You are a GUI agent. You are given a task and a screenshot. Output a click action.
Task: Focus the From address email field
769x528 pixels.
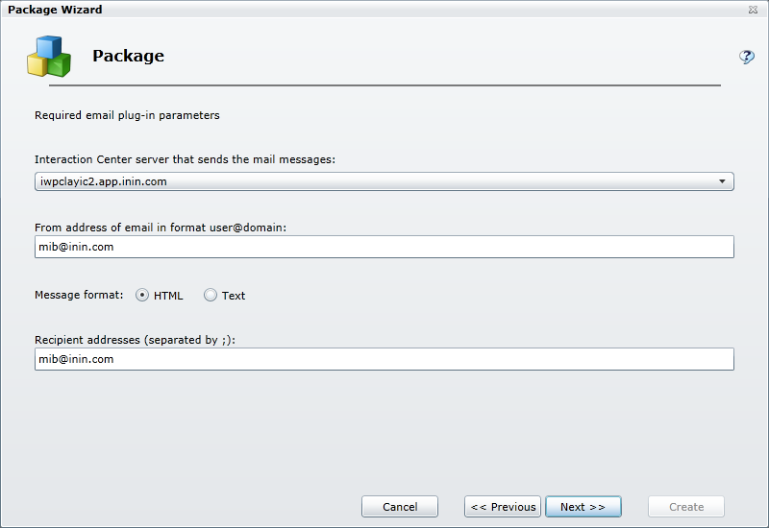pos(384,247)
